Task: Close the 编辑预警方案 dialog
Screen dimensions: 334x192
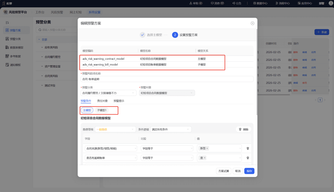Action: click(x=252, y=23)
